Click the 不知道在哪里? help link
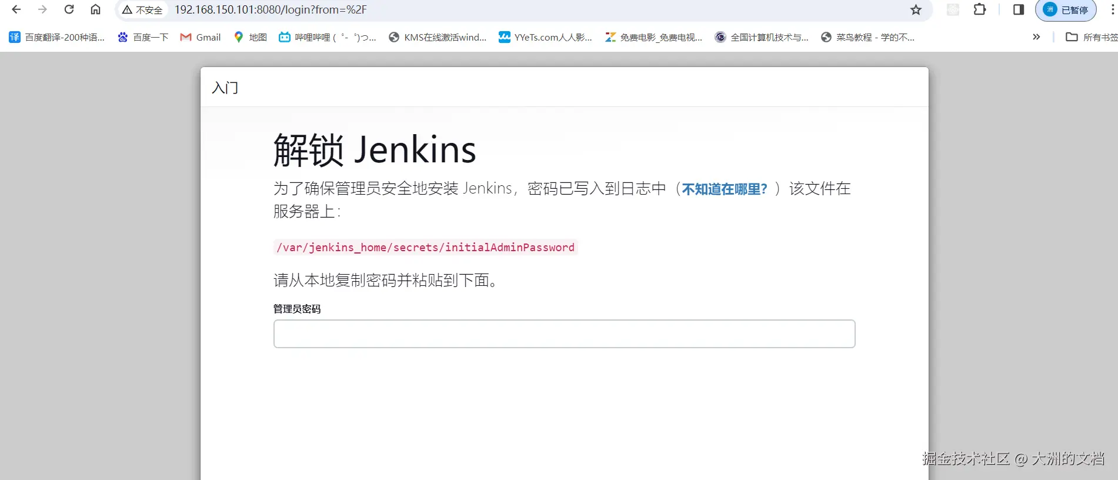 coord(725,189)
